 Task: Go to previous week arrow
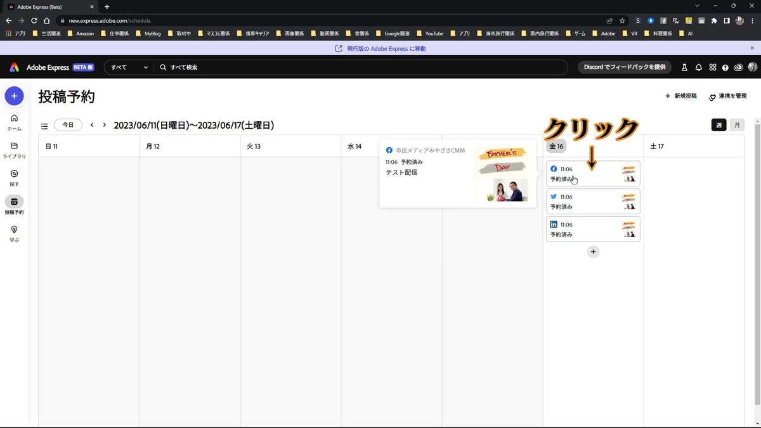pyautogui.click(x=92, y=125)
